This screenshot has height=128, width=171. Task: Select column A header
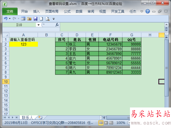tap(24, 35)
